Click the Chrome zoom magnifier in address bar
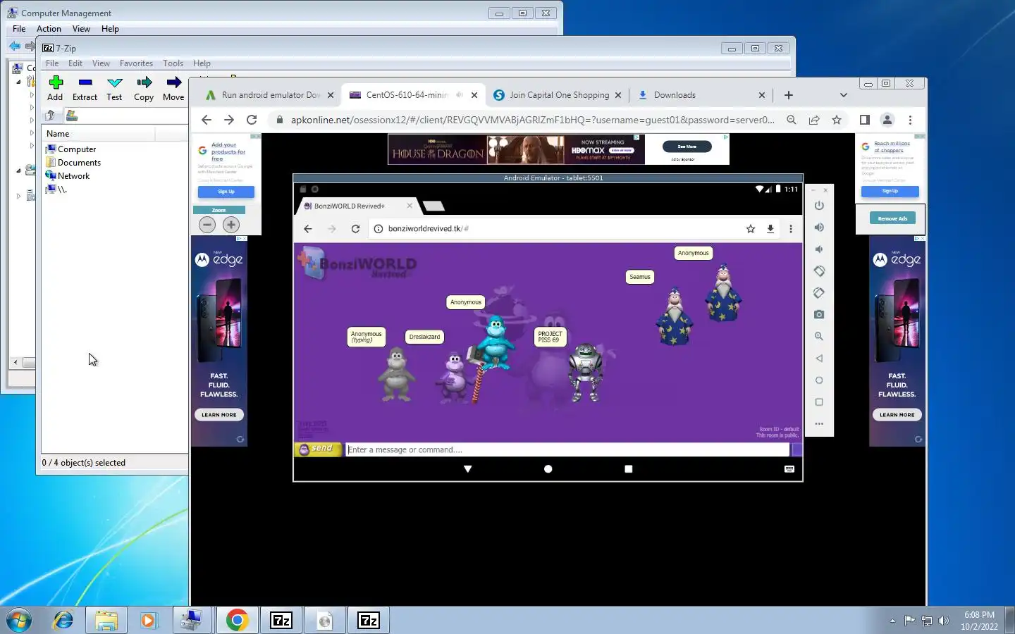Image resolution: width=1015 pixels, height=634 pixels. (792, 120)
